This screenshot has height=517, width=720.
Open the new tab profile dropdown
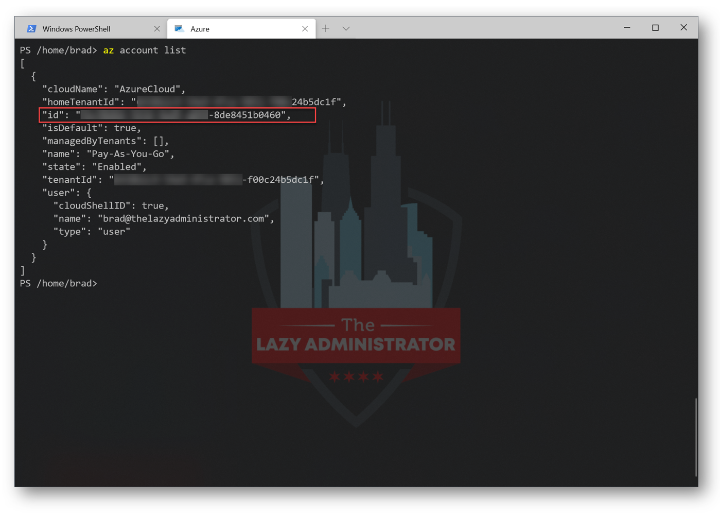point(346,29)
